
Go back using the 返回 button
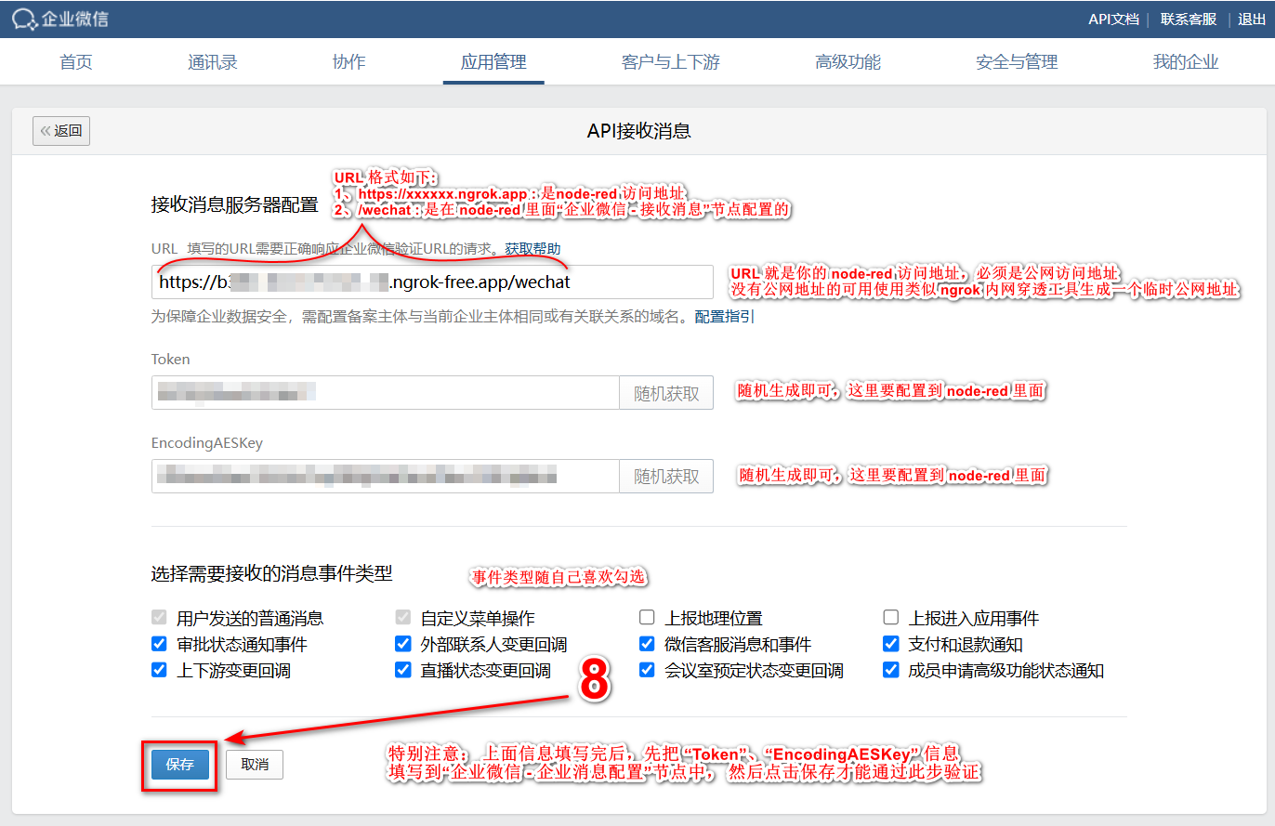[x=61, y=131]
